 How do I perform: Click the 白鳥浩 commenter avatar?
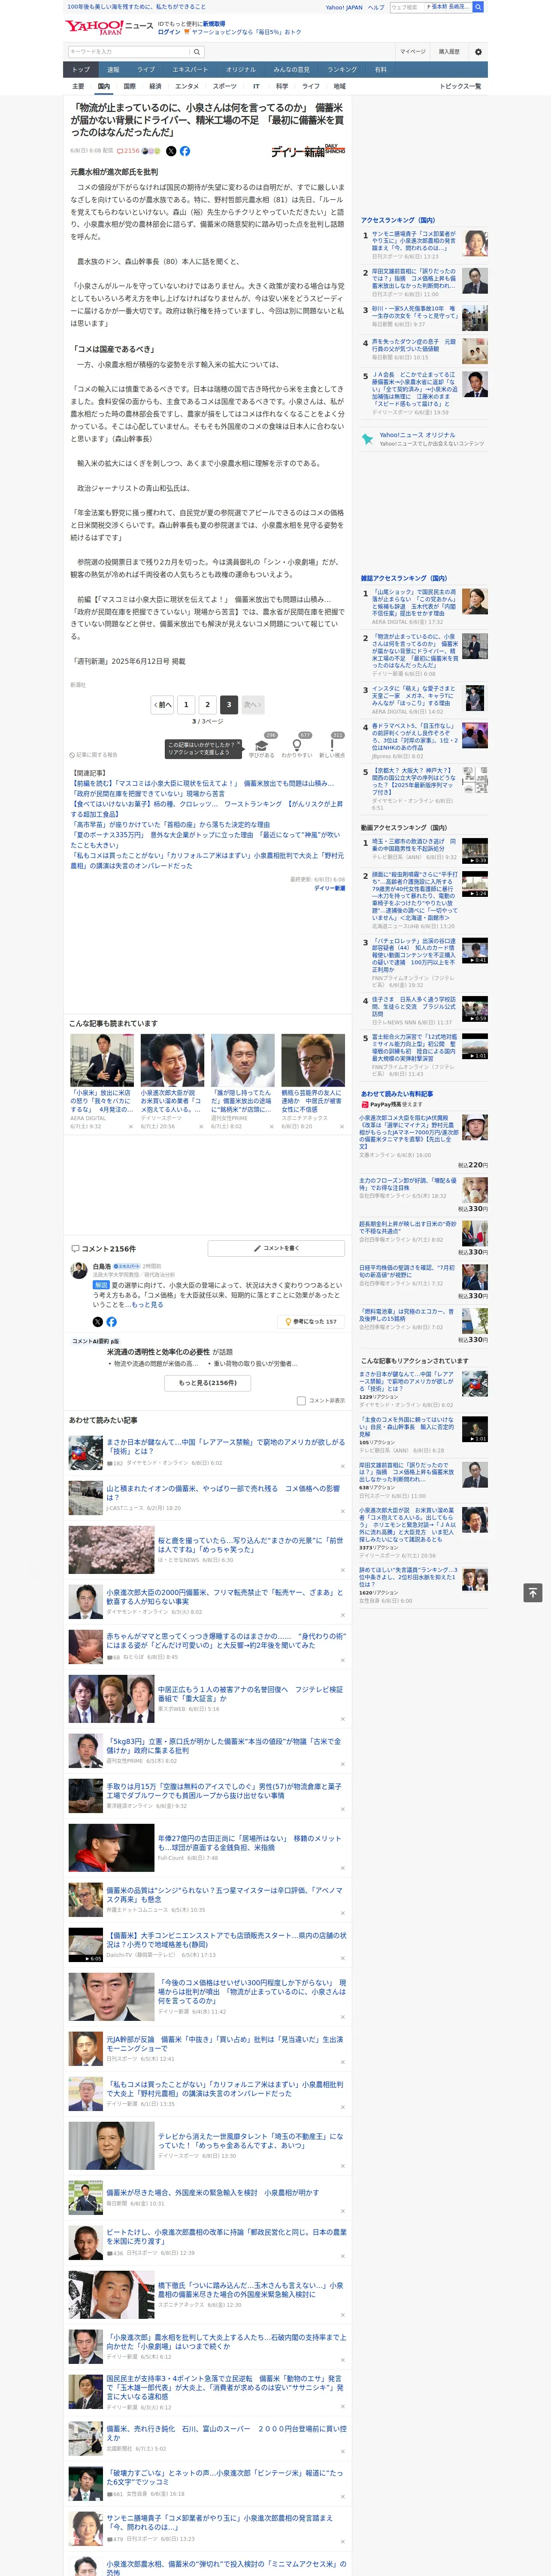click(x=78, y=1270)
